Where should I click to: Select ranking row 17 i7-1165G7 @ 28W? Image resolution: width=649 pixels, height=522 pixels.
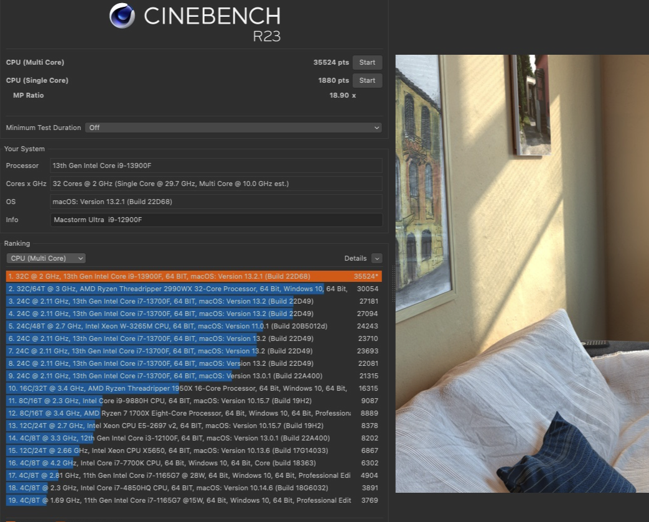[194, 475]
